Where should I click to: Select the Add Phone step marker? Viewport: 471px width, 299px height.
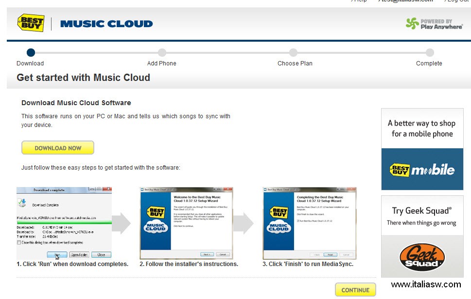coord(162,52)
